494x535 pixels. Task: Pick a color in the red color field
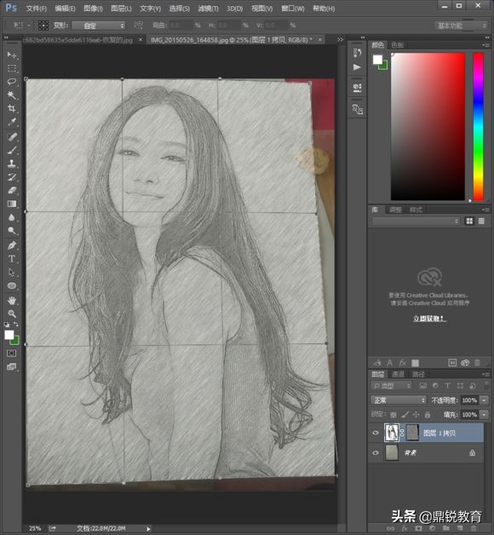tap(428, 126)
